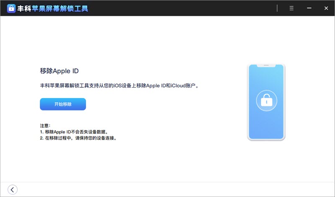Minimize the unlock tool window

(309, 8)
